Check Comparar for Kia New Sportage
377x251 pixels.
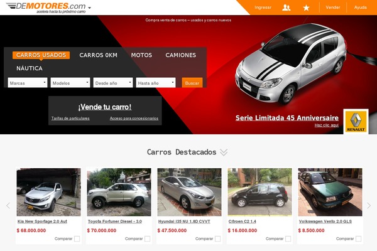[77, 238]
